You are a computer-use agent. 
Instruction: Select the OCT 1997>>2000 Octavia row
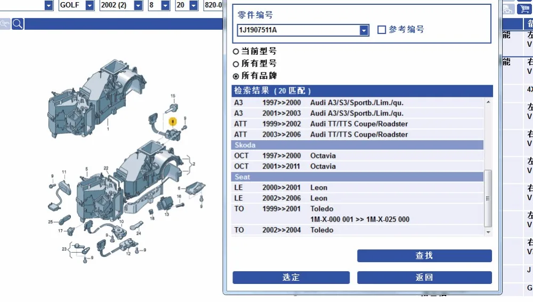(x=358, y=156)
